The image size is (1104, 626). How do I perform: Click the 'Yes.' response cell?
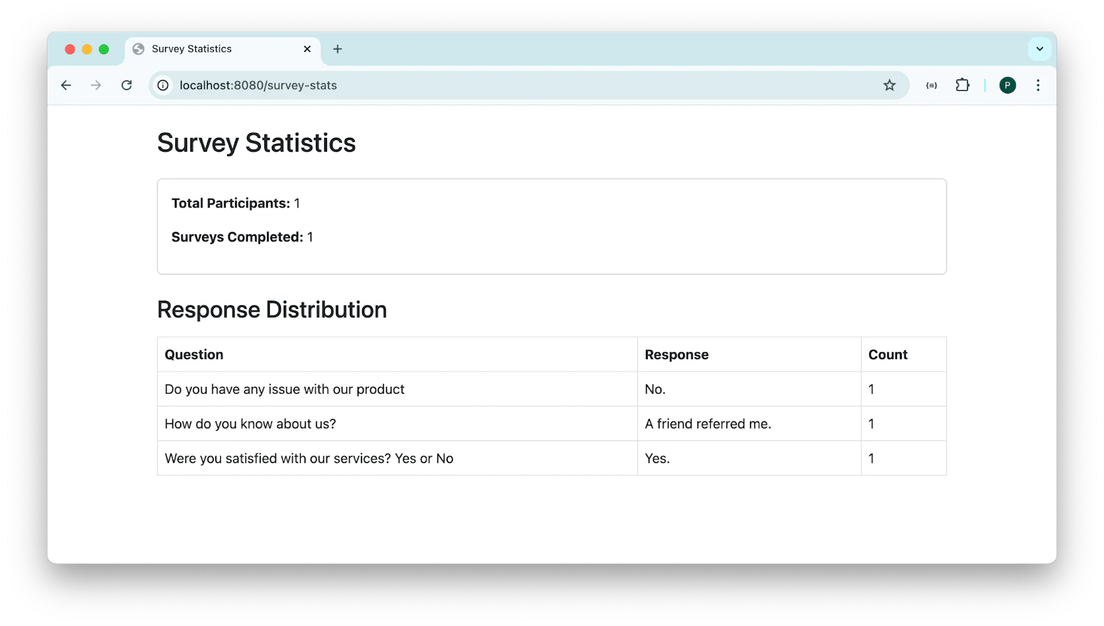pos(749,458)
